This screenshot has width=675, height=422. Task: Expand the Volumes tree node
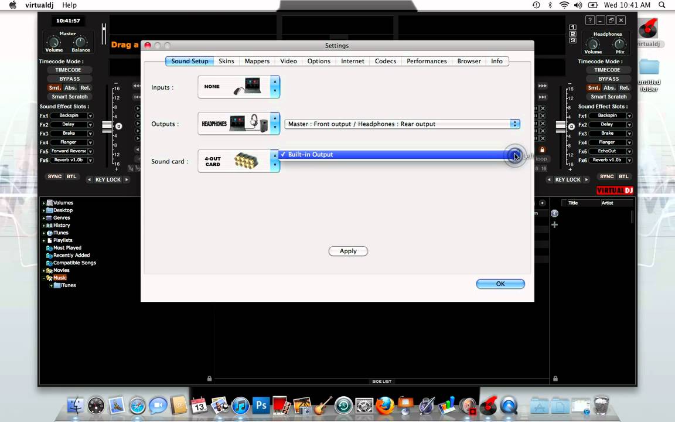pos(43,203)
